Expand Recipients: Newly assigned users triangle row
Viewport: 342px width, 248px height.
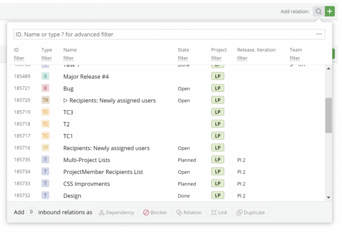[x=66, y=101]
